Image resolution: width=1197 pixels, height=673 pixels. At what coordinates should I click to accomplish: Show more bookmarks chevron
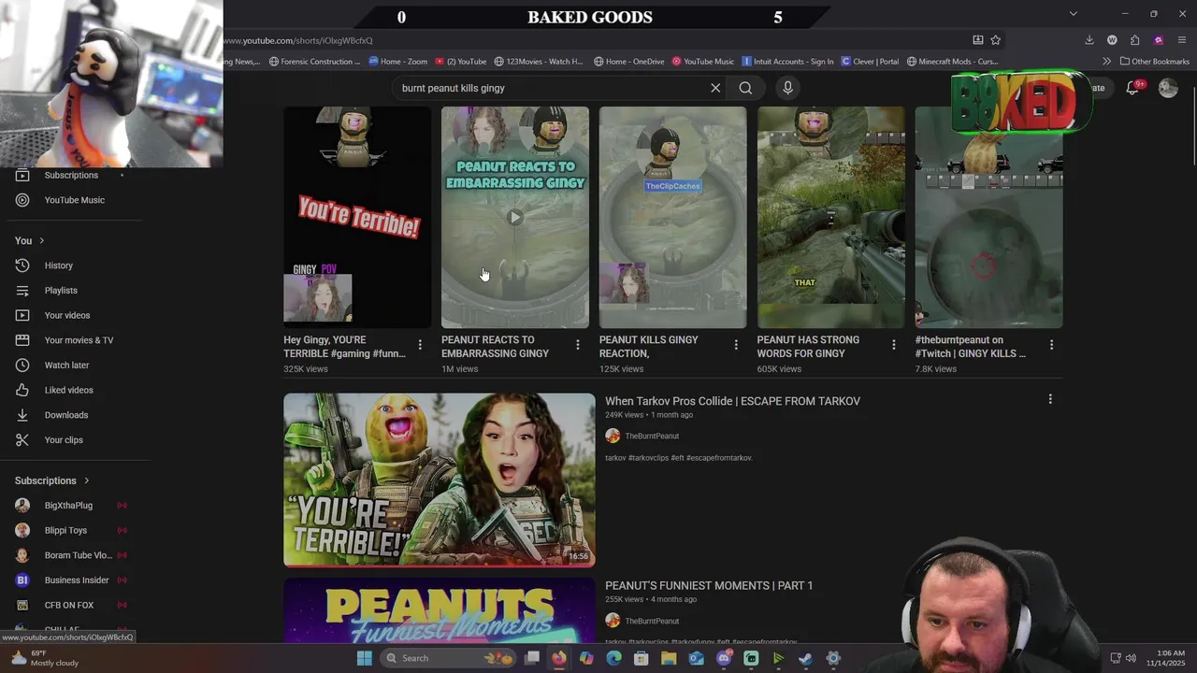pos(1106,62)
